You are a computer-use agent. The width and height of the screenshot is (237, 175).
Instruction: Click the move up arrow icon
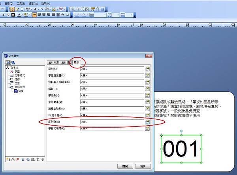click(x=38, y=159)
